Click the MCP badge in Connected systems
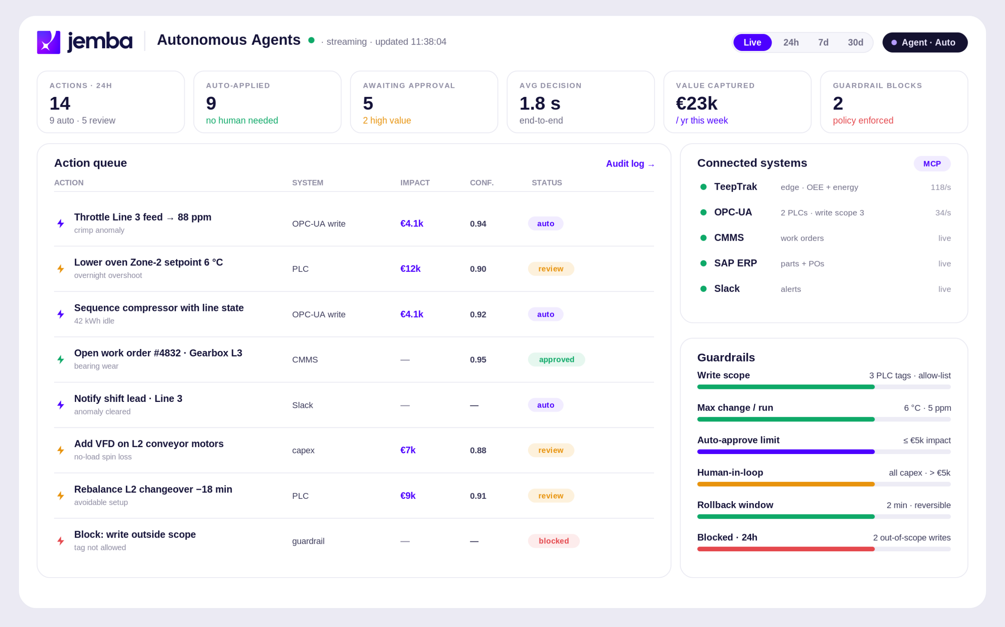This screenshot has height=627, width=1005. coord(932,164)
